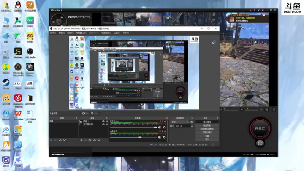Image resolution: width=304 pixels, height=171 pixels.
Task: Click the source 属性 properties button
Action: [x=85, y=114]
